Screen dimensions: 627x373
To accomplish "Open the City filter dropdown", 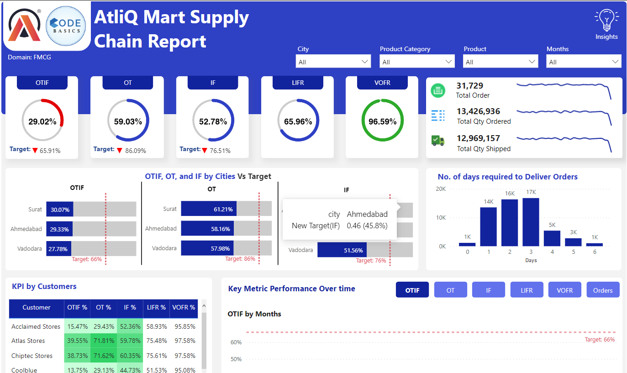I will tap(333, 61).
